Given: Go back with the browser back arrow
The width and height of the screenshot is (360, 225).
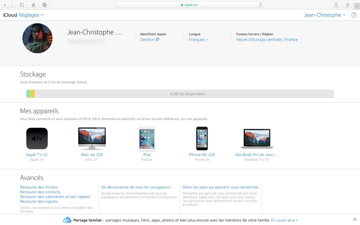Looking at the screenshot, I should point(5,5).
